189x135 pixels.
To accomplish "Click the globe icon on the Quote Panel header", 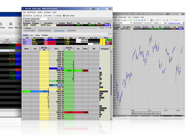I will 110,21.
